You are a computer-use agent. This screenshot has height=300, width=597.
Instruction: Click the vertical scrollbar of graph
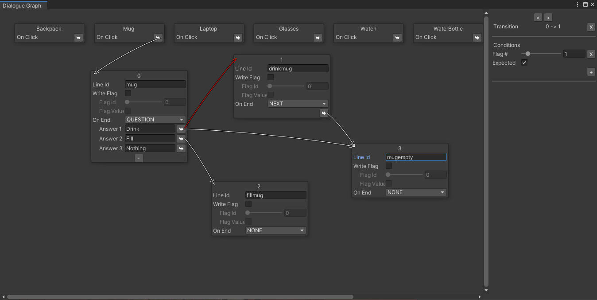486,151
